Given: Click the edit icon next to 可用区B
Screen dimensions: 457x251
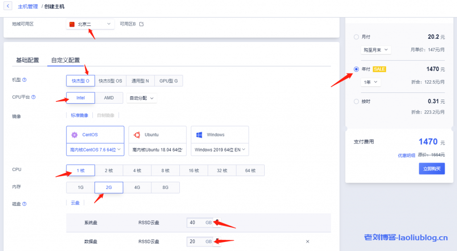Looking at the screenshot, I should coord(141,24).
